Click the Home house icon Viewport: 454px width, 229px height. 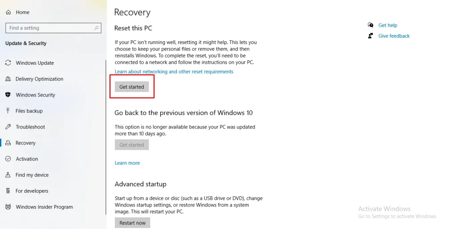click(8, 12)
